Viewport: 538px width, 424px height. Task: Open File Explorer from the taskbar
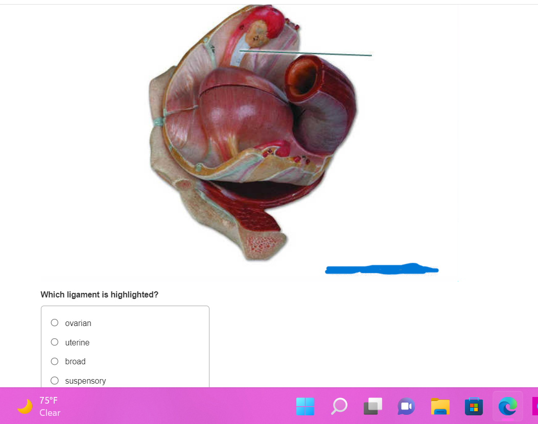coord(439,407)
